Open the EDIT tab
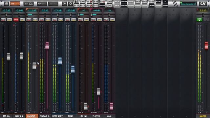This screenshot has height=118, width=210. coord(29,4)
